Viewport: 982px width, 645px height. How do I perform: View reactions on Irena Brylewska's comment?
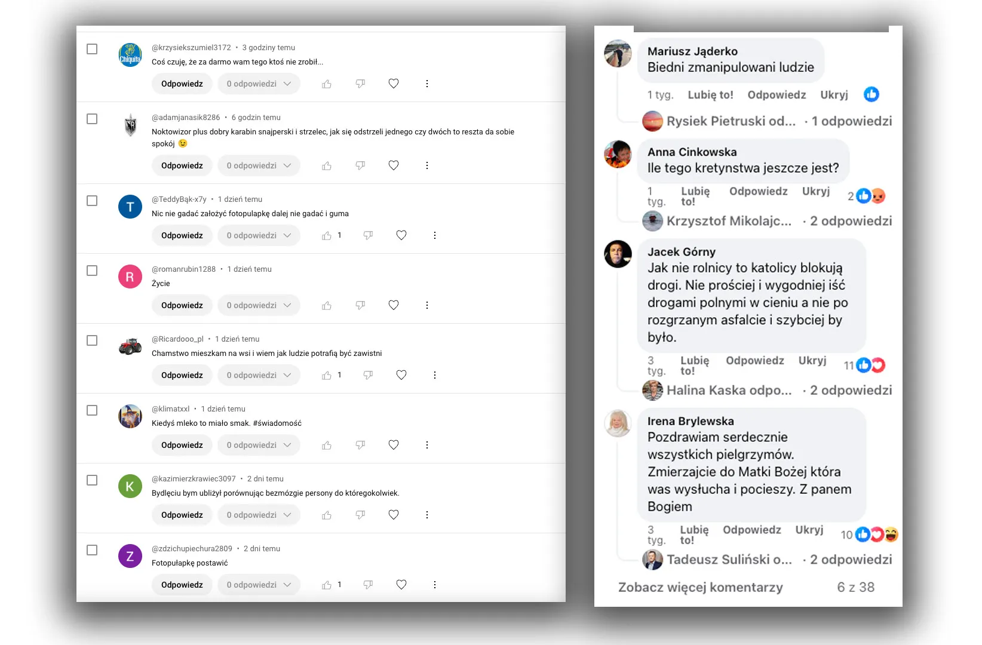click(x=870, y=535)
